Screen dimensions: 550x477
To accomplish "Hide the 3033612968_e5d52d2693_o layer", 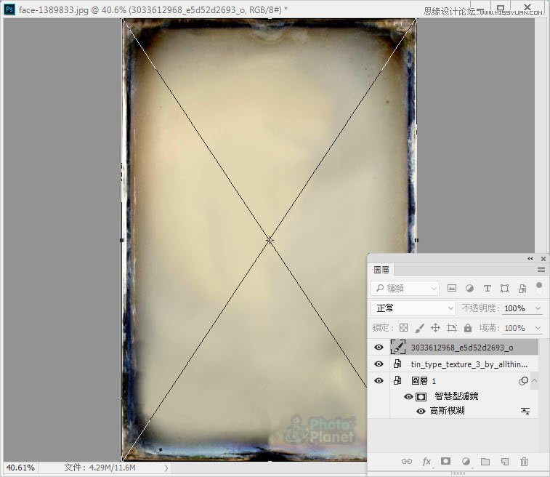I will coord(379,347).
